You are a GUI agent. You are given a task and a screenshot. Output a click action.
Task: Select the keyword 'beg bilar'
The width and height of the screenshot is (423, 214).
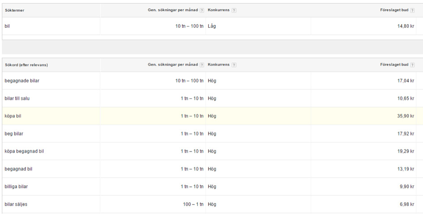click(14, 134)
